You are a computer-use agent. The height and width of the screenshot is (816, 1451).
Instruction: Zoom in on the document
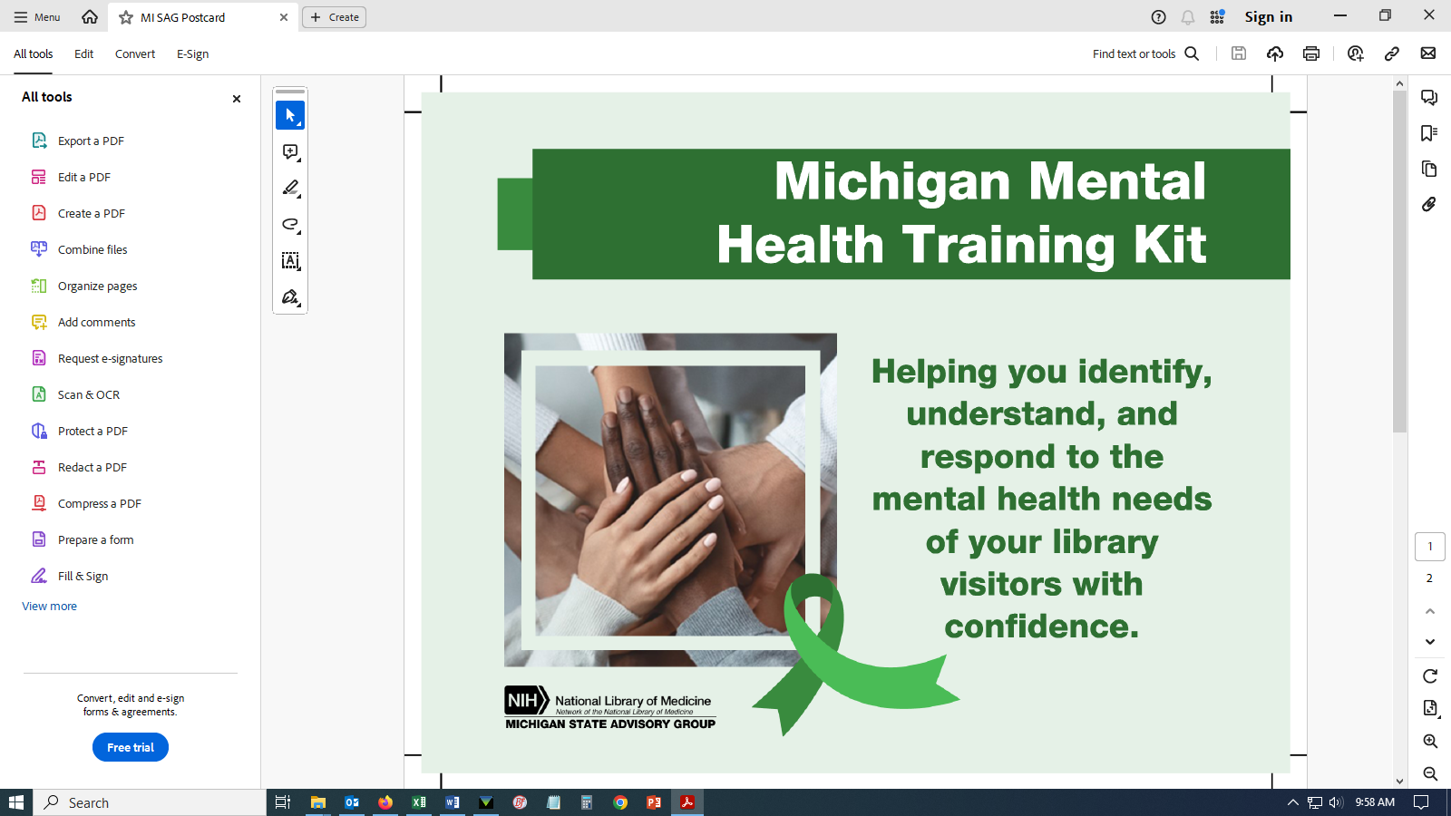tap(1430, 742)
